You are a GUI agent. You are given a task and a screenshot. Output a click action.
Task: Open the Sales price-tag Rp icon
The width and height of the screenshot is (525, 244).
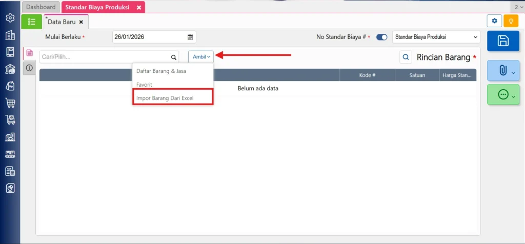tap(10, 86)
